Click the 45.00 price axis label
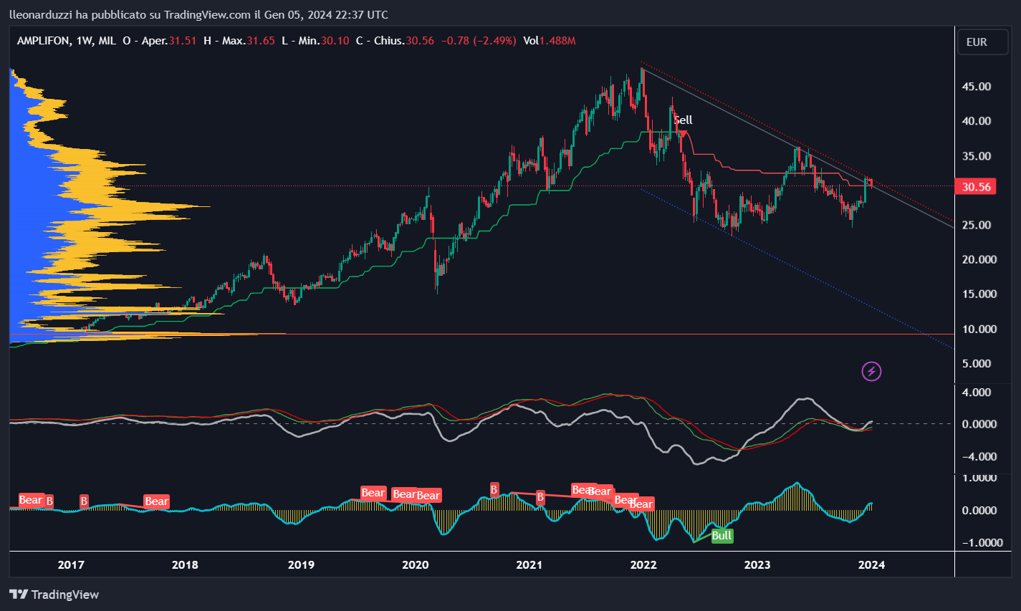 click(977, 87)
